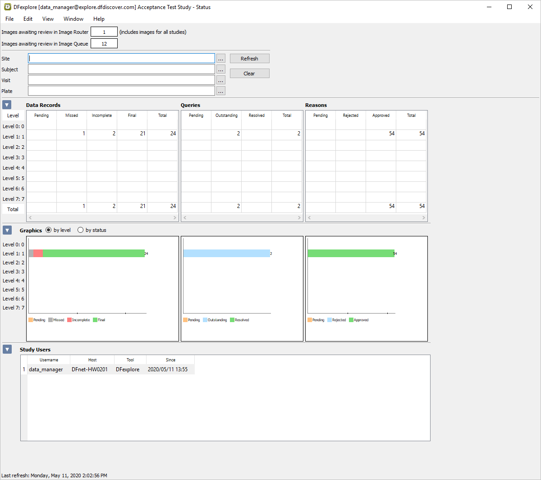This screenshot has width=541, height=480.
Task: Select the 'by status' graphics option
Action: pos(81,230)
